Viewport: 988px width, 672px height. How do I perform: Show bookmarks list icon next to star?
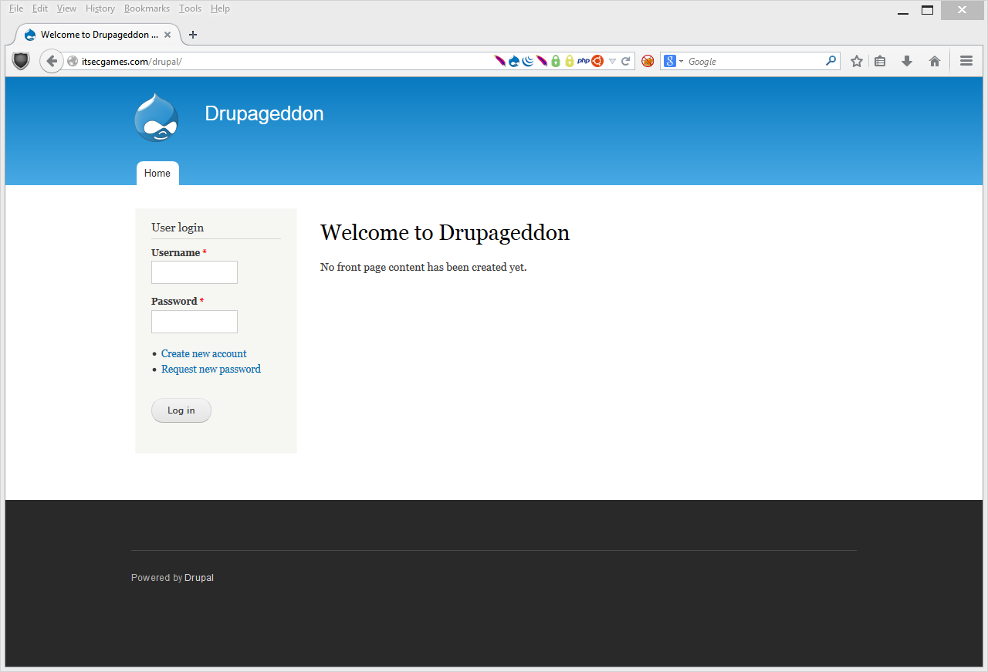[880, 61]
